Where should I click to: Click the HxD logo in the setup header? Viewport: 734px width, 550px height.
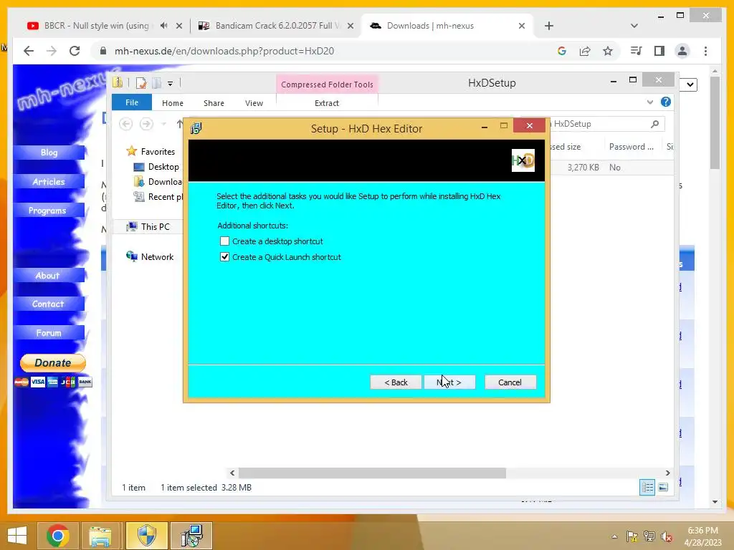point(523,160)
